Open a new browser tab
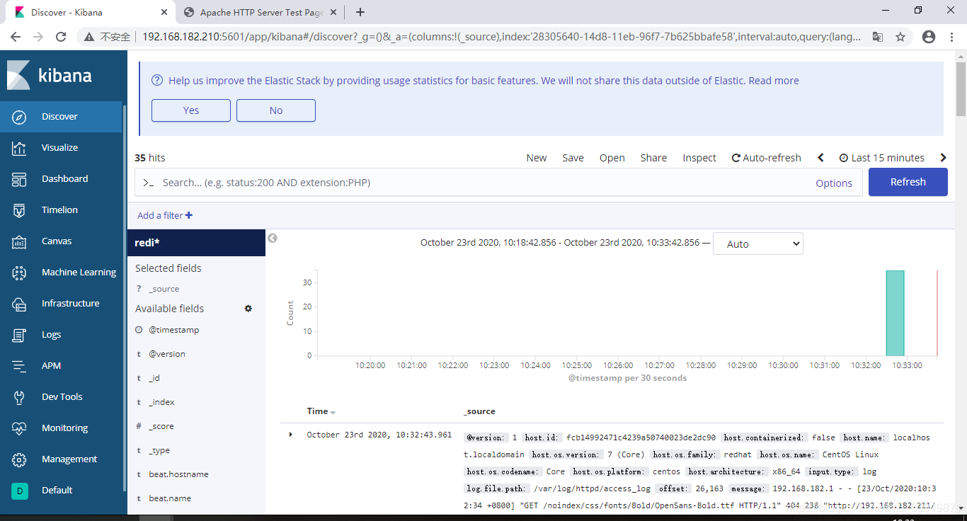The image size is (967, 521). 360,12
